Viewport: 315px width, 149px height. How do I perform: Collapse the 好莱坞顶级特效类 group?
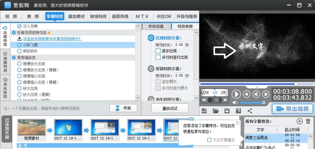[14, 32]
